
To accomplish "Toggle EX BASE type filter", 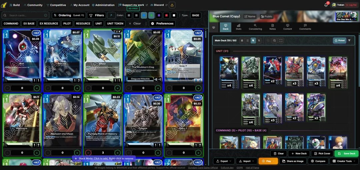I will click(29, 24).
